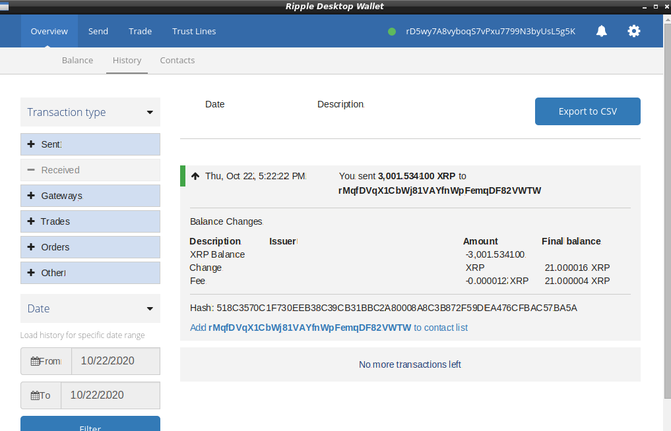
Task: Switch to the Balance sub-tab
Action: pos(77,60)
